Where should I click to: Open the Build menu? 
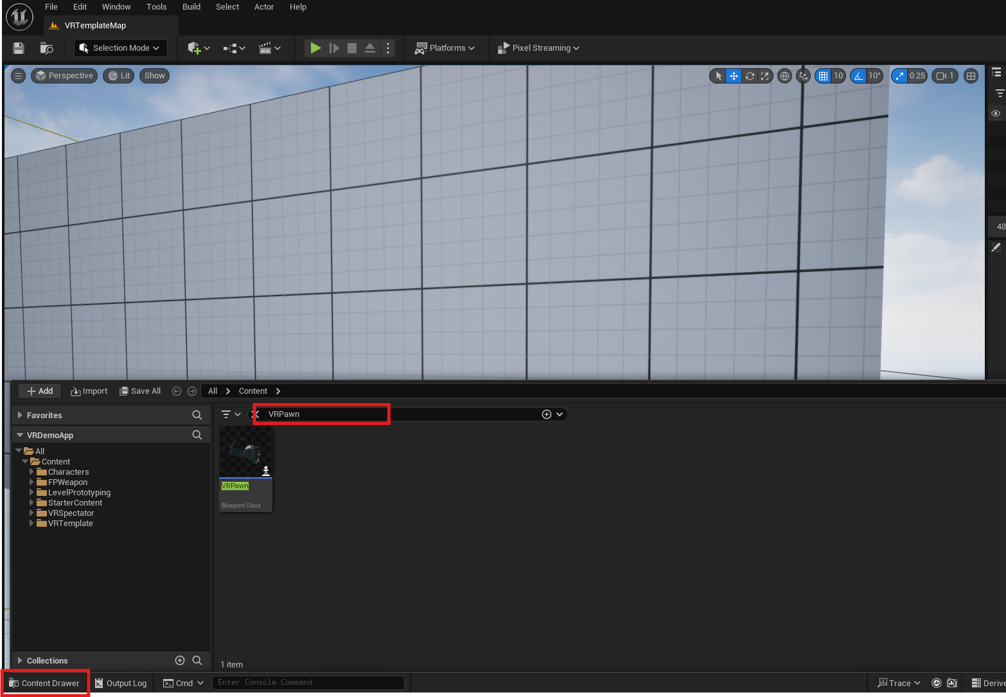click(191, 7)
